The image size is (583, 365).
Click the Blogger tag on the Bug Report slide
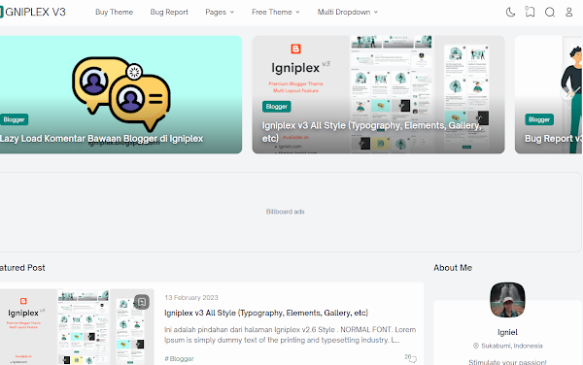click(539, 119)
